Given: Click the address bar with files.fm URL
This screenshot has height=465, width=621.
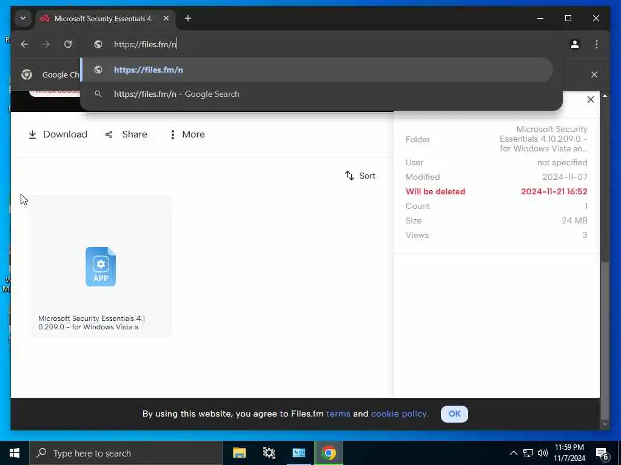Looking at the screenshot, I should tap(321, 44).
